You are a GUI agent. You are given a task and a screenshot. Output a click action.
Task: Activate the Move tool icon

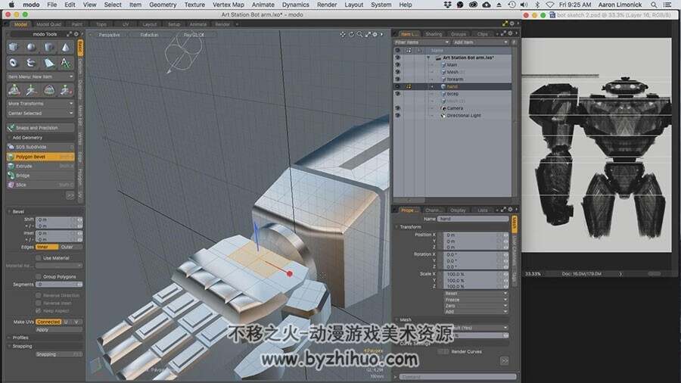tap(31, 90)
